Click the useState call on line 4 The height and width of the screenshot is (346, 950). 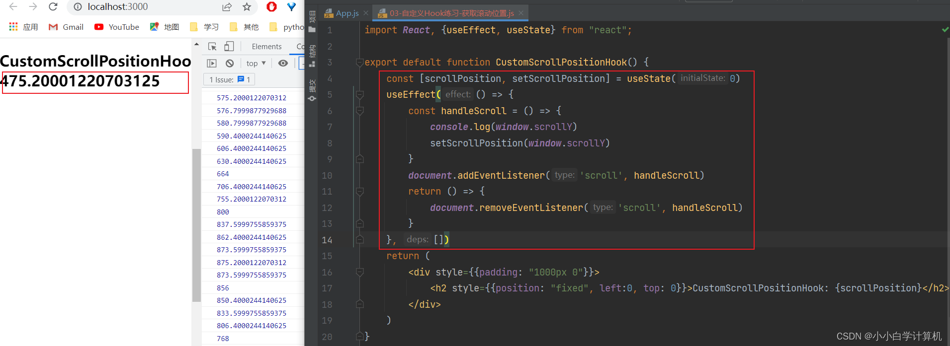coord(648,78)
